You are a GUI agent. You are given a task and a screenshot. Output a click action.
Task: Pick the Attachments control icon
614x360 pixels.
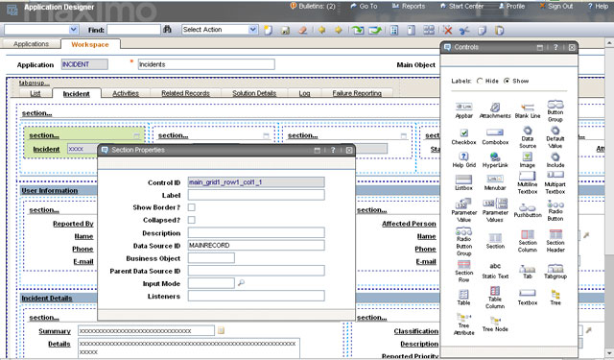(x=495, y=107)
